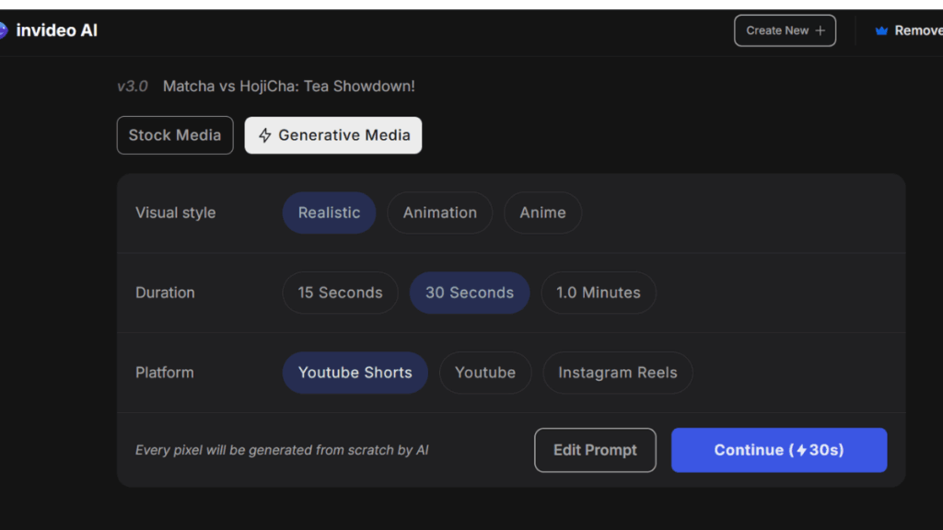Select Anime visual style
Image resolution: width=943 pixels, height=530 pixels.
pos(542,213)
